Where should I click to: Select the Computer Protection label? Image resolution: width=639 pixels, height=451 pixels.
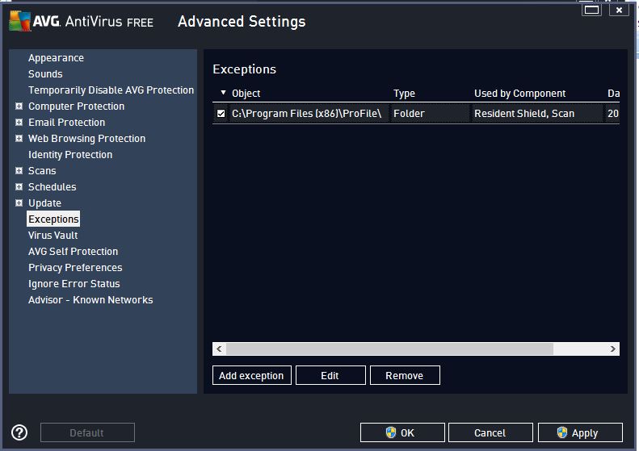click(x=76, y=106)
